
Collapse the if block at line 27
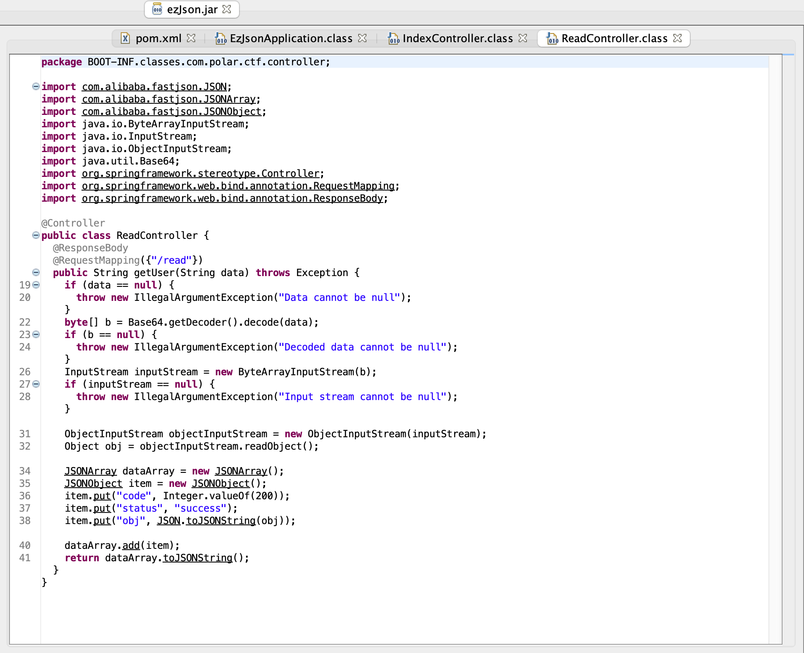36,384
